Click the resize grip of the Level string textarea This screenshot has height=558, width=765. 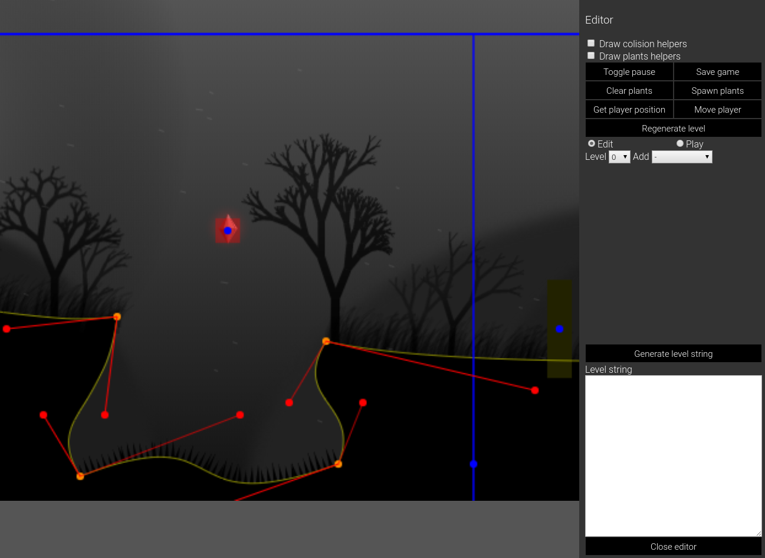(x=758, y=533)
